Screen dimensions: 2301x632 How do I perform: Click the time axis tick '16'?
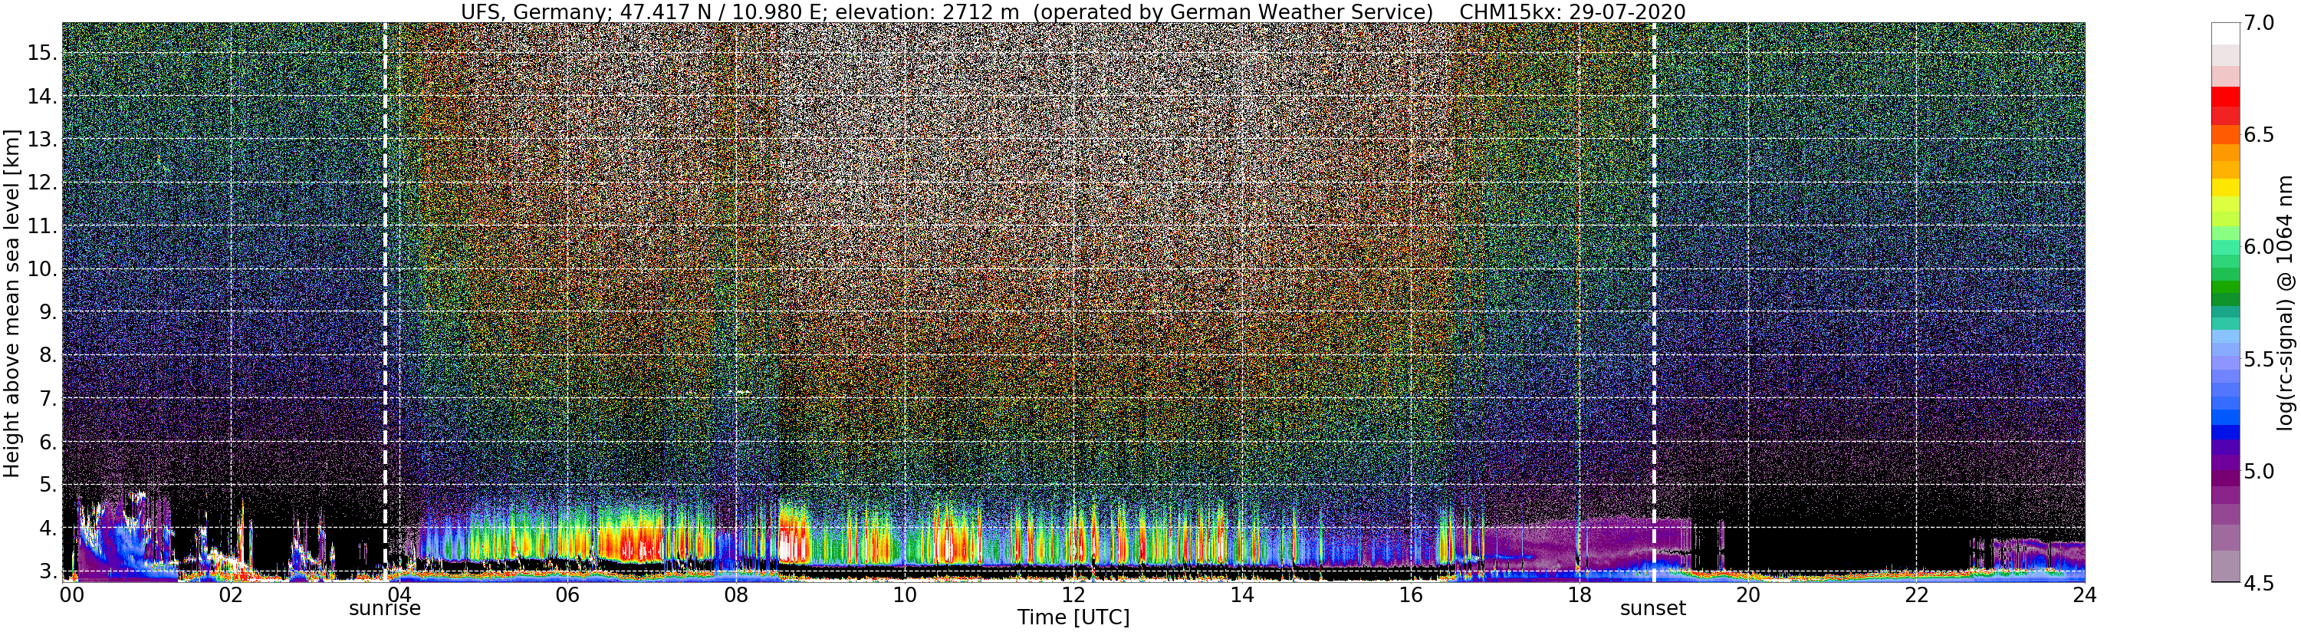tap(1411, 594)
